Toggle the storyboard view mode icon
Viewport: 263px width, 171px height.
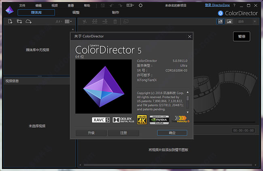(220, 21)
